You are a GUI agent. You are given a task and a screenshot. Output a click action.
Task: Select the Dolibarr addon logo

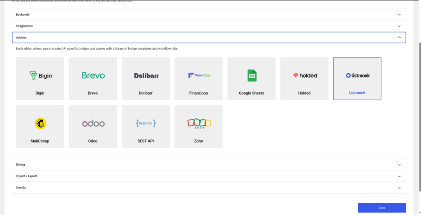(x=146, y=76)
